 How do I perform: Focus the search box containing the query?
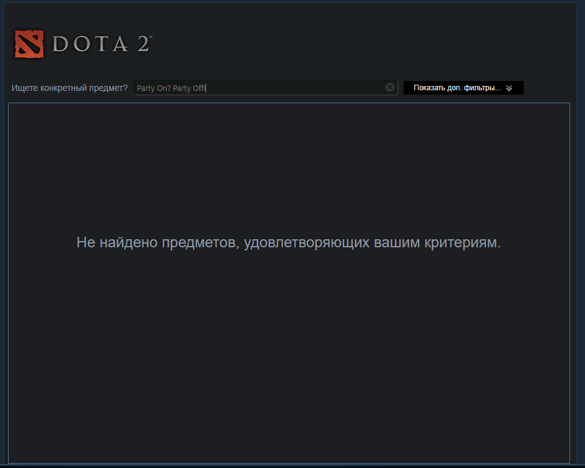266,87
